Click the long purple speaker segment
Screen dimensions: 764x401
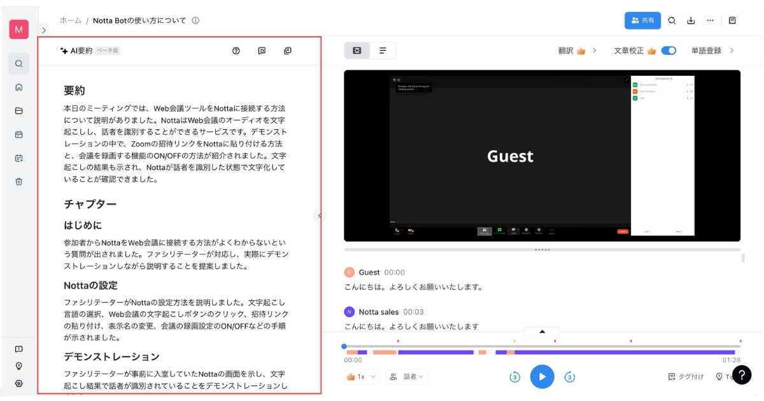(x=625, y=352)
